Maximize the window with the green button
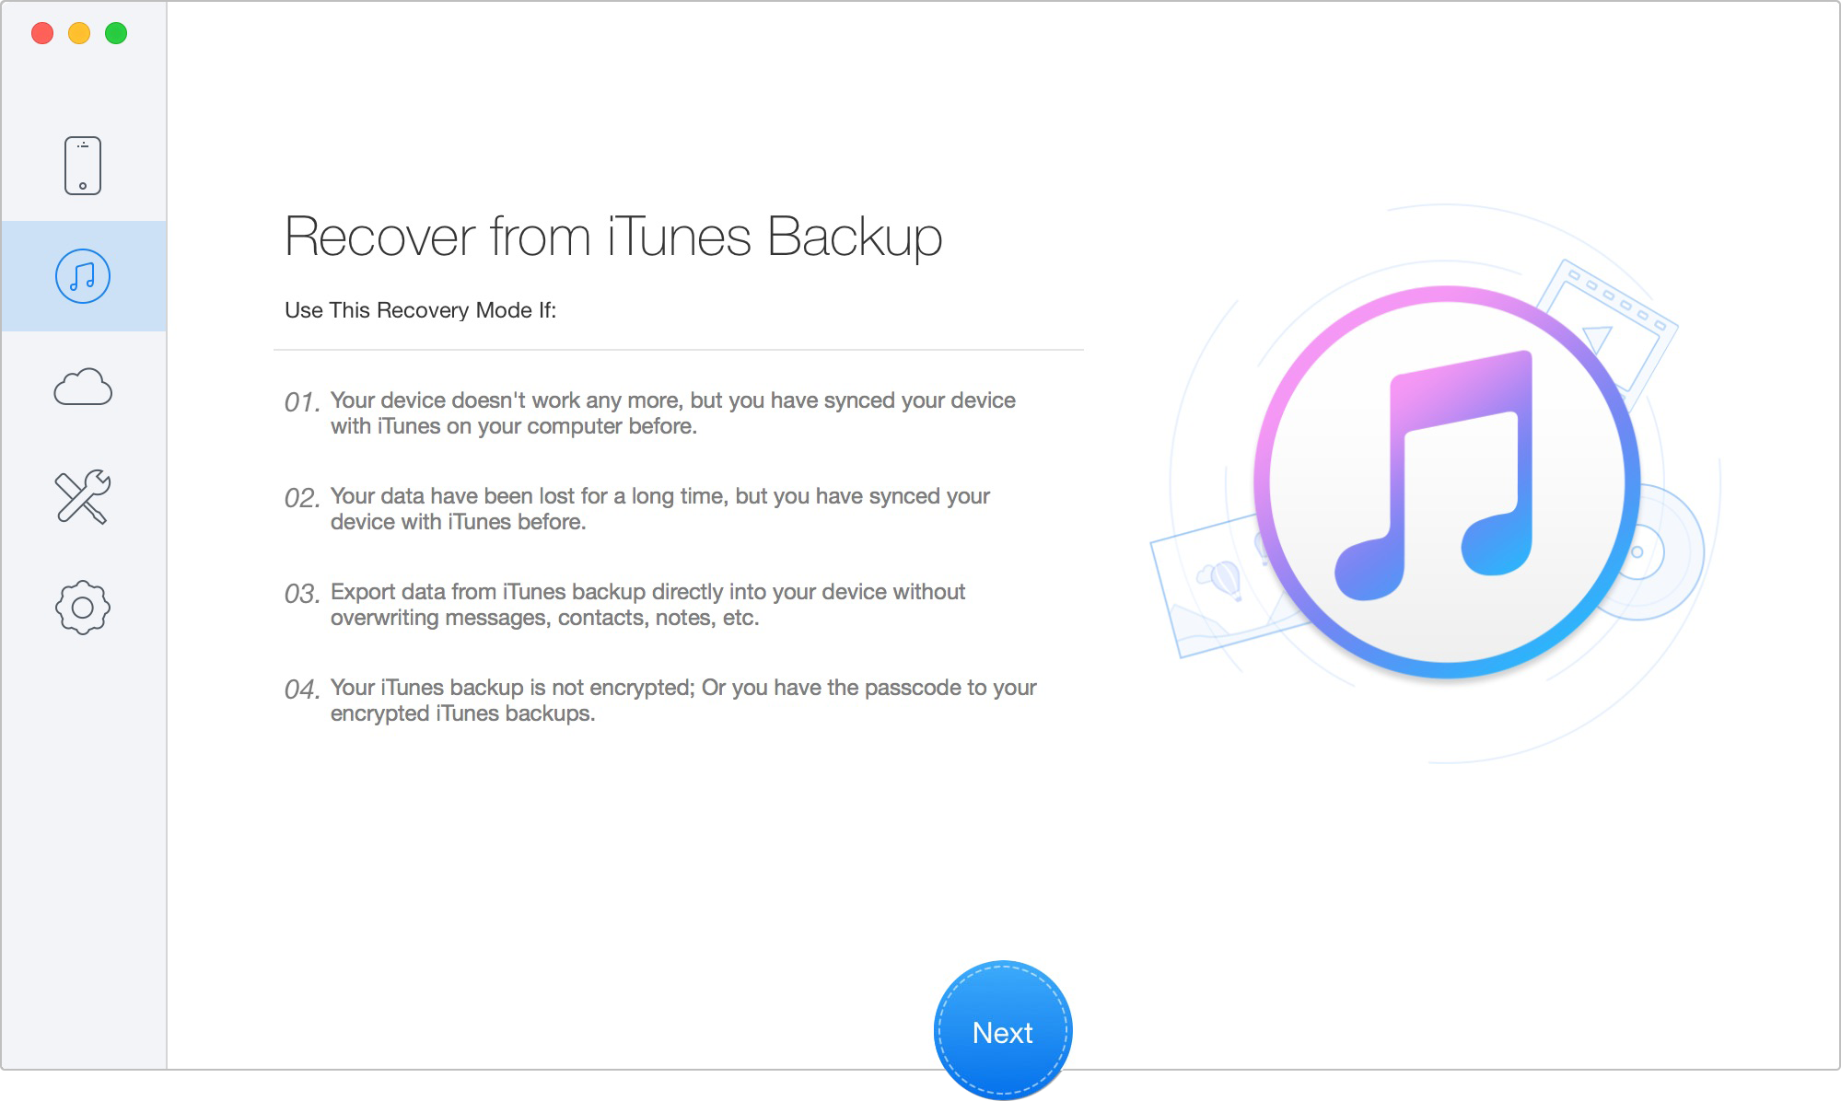Viewport: 1841px width, 1101px height. click(116, 34)
